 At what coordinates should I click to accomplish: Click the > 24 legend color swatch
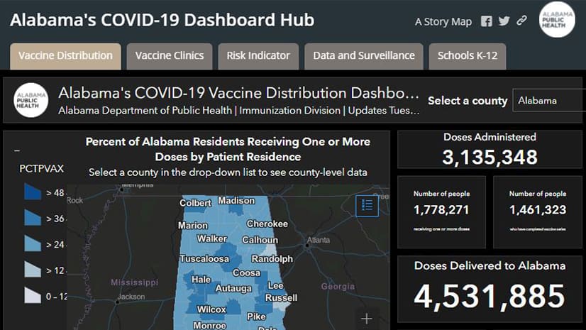(x=33, y=243)
